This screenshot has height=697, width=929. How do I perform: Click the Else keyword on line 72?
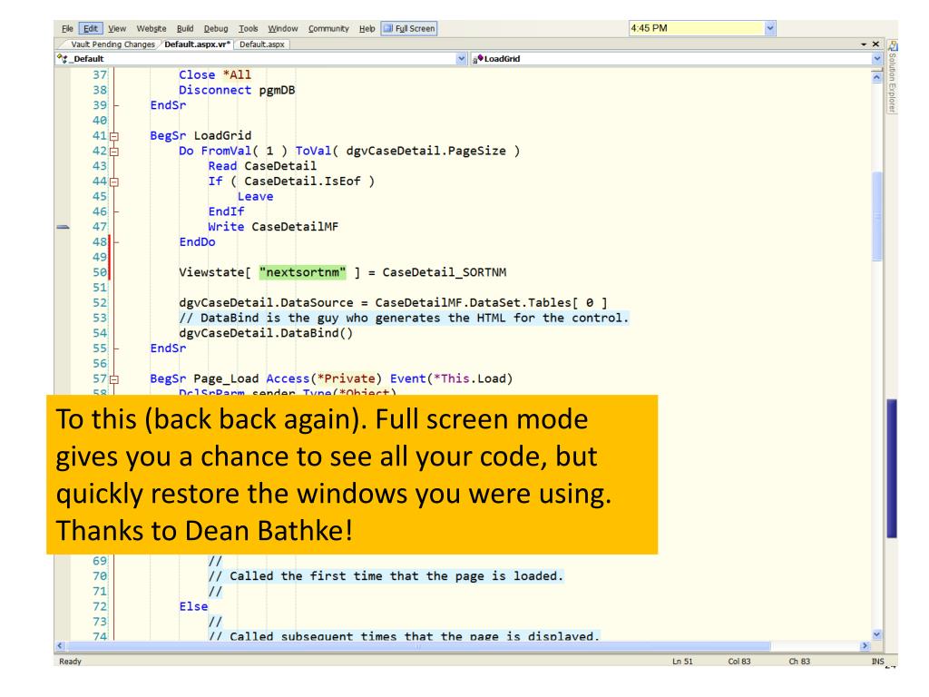point(194,607)
